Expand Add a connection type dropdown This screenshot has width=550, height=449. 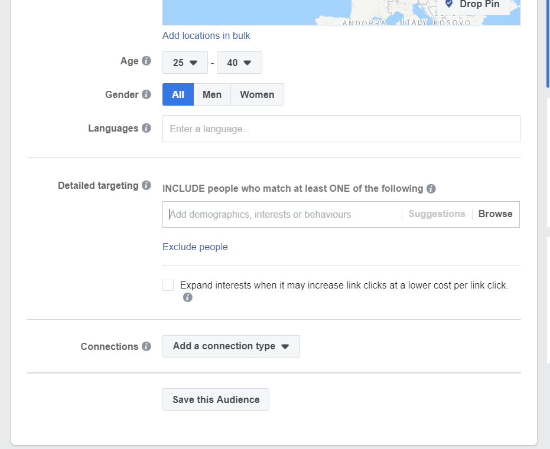click(231, 346)
